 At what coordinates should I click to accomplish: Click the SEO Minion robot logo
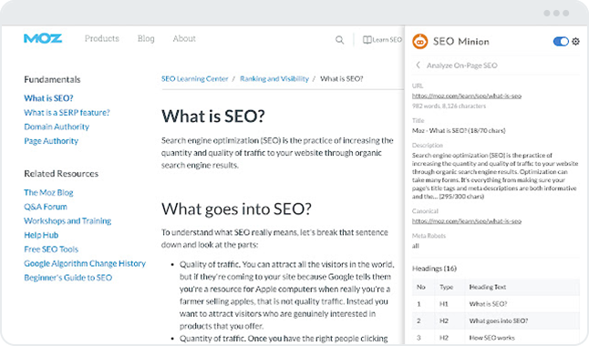coord(420,41)
